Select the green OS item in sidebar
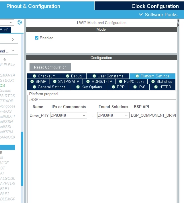 tap(3, 85)
